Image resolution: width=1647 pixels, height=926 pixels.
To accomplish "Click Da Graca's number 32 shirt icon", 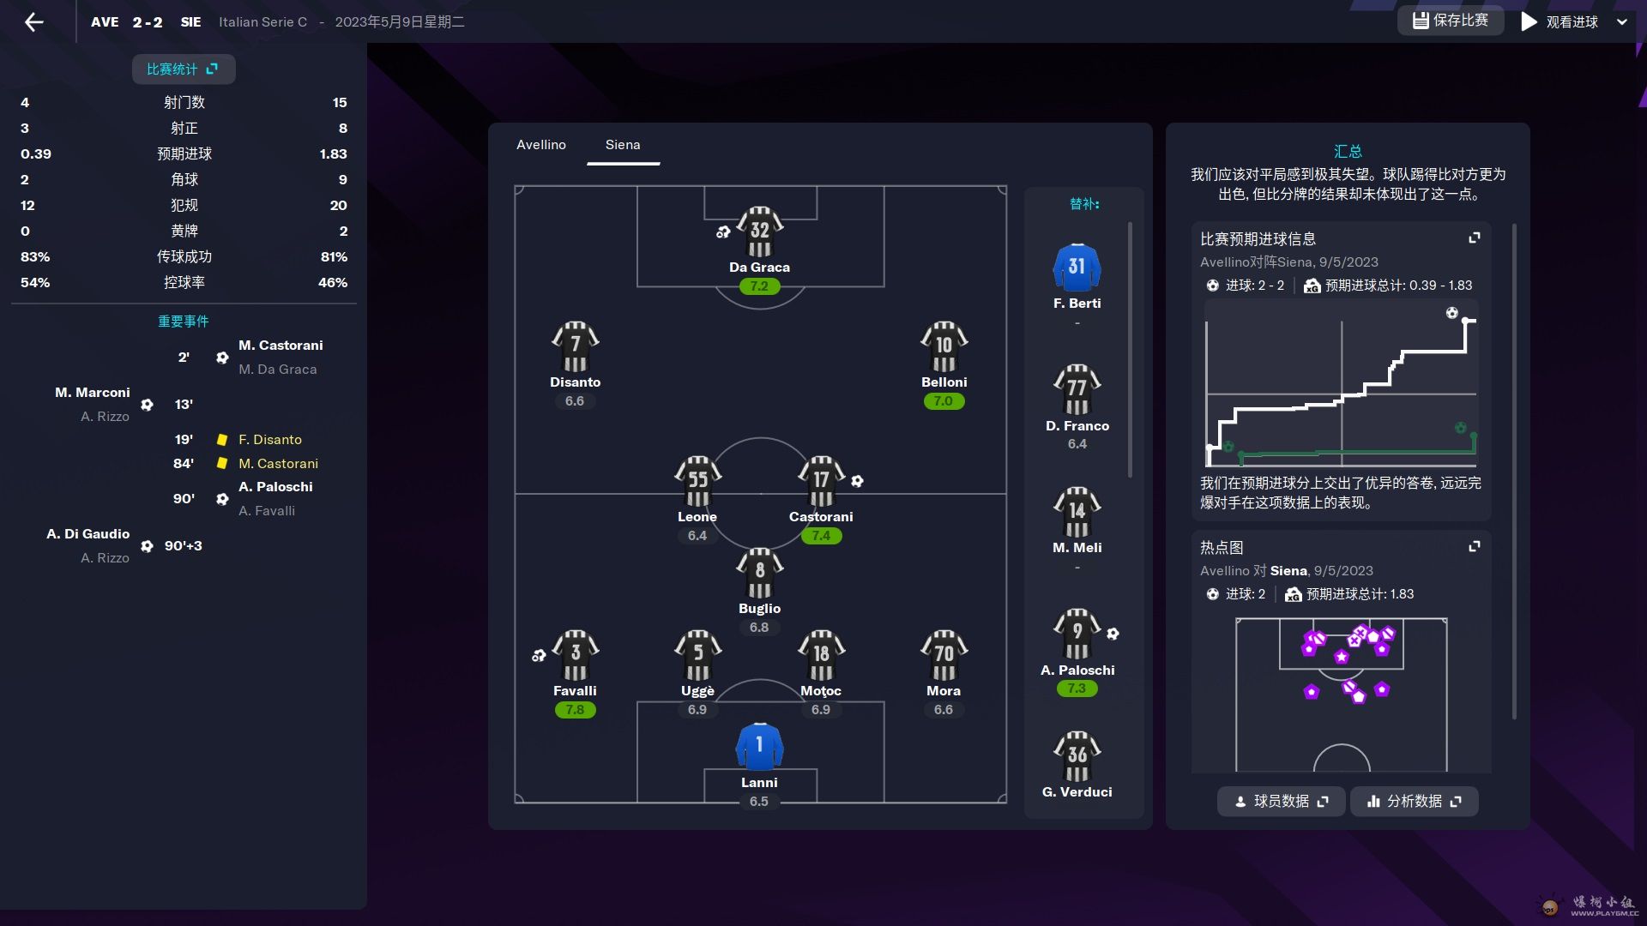I will pos(760,231).
